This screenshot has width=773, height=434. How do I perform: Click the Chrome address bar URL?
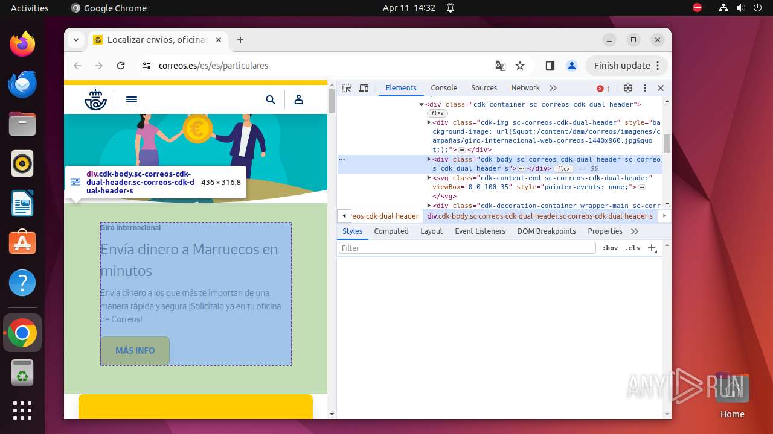click(x=213, y=66)
